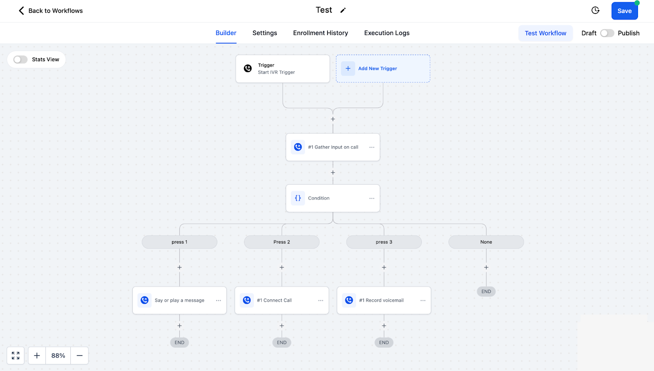Image resolution: width=654 pixels, height=371 pixels.
Task: Add step under Press 2 branch
Action: click(282, 267)
